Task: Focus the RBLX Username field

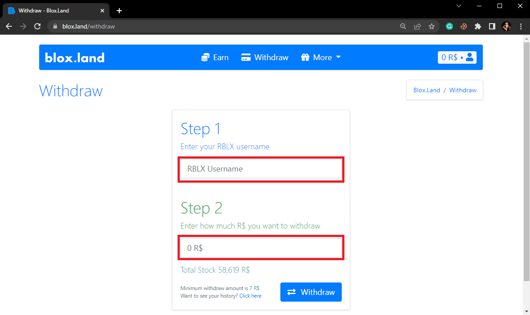Action: point(261,169)
